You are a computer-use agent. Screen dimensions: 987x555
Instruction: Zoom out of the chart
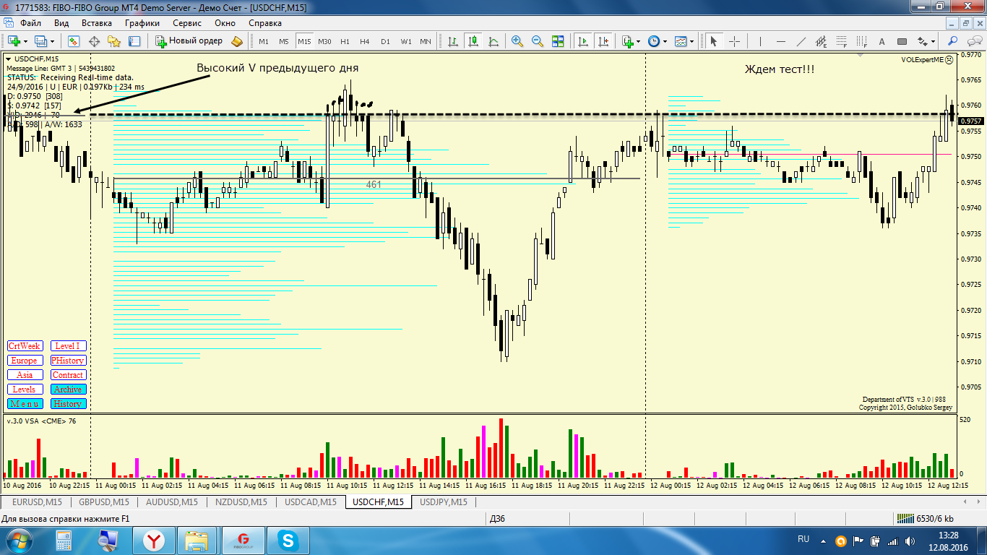[538, 41]
